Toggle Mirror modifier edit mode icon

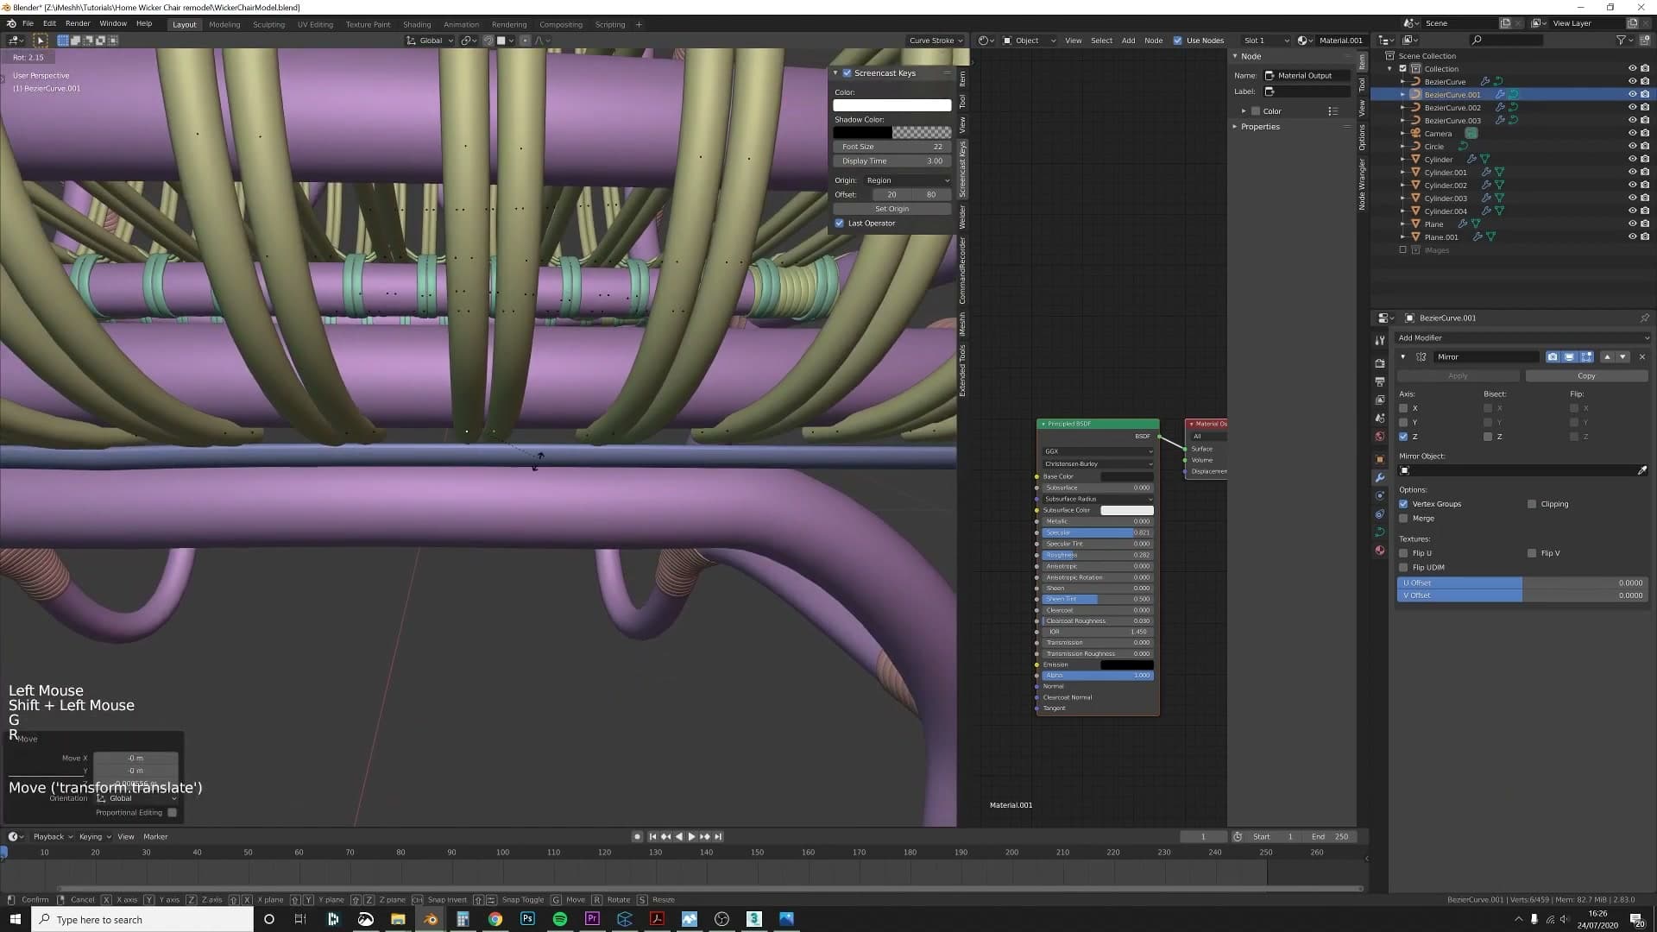(1586, 356)
